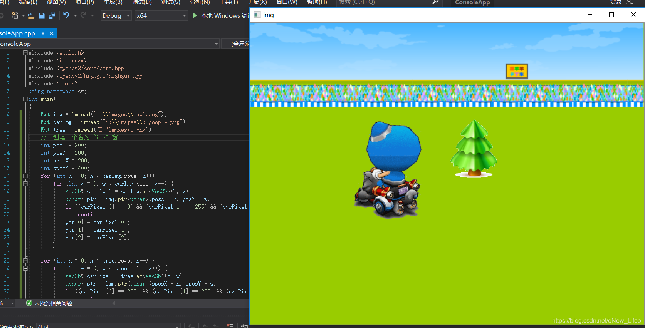Close the ConsoleApp.cpp tab
This screenshot has width=645, height=328.
(52, 33)
